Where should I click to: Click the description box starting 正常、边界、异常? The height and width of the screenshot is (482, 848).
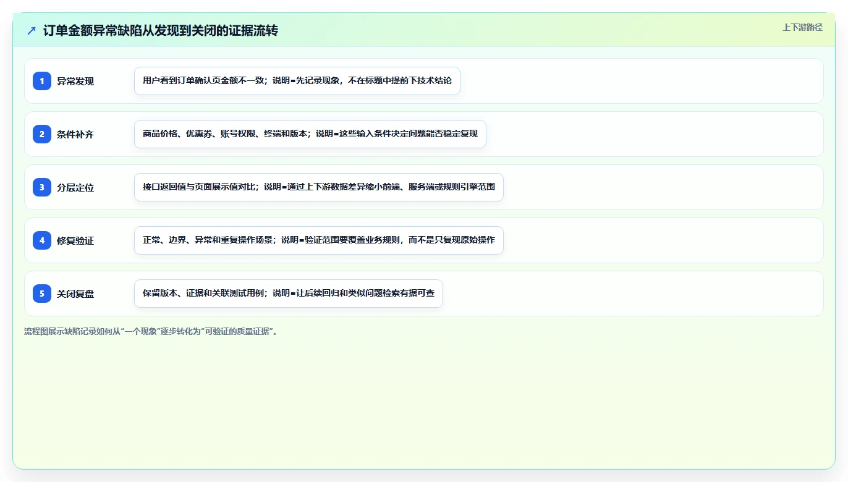click(x=319, y=240)
